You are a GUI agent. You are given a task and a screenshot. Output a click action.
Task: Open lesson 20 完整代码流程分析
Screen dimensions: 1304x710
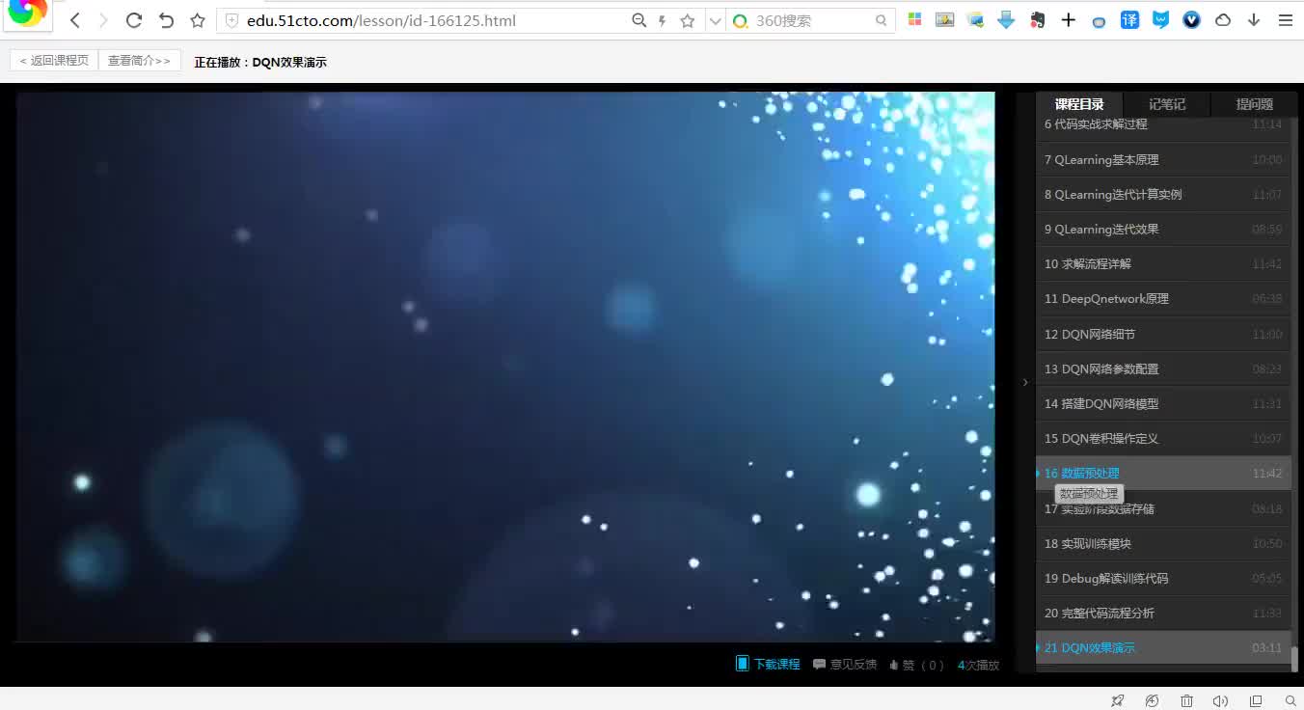click(x=1163, y=613)
